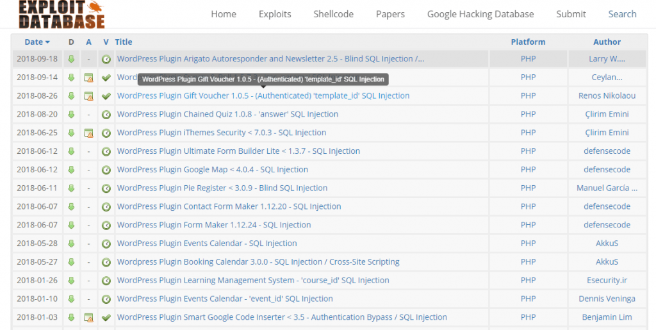Sort table by Date column
Viewport: 656px width, 330px height.
click(x=37, y=42)
